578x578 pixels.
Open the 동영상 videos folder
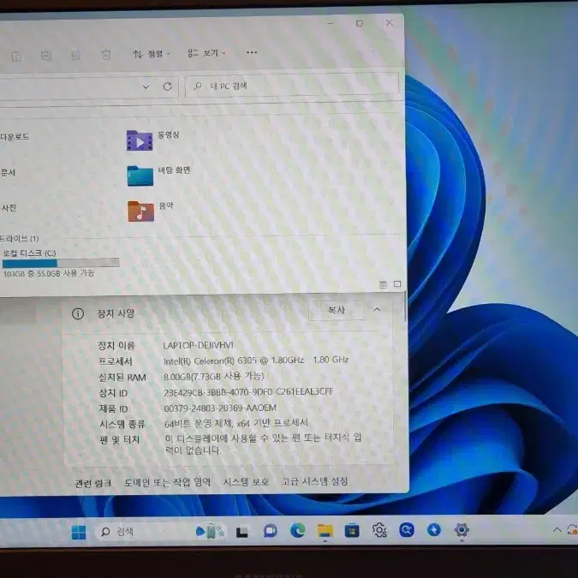coord(153,140)
